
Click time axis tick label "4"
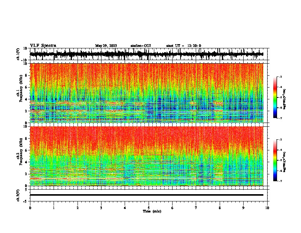coord(125,208)
